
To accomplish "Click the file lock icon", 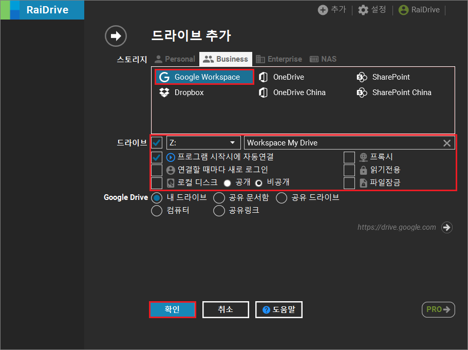I will [x=363, y=183].
